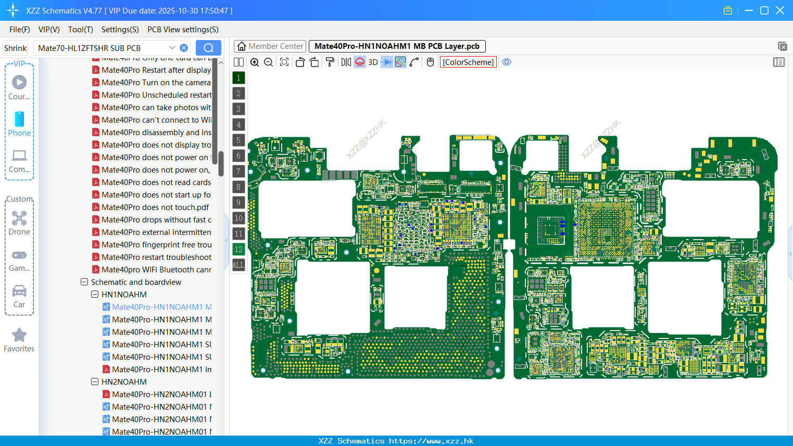Screen dimensions: 793x446
Task: Toggle the net routing display icon
Action: (400, 62)
